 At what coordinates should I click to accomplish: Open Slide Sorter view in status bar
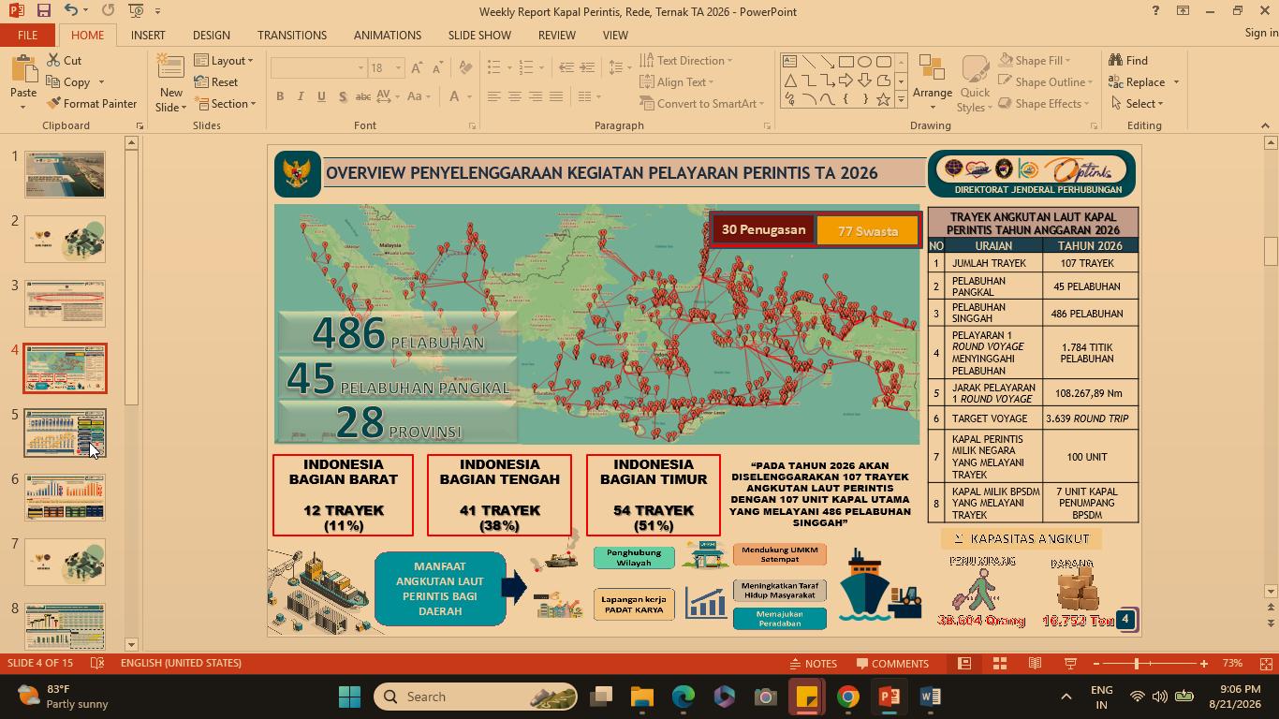click(x=999, y=664)
